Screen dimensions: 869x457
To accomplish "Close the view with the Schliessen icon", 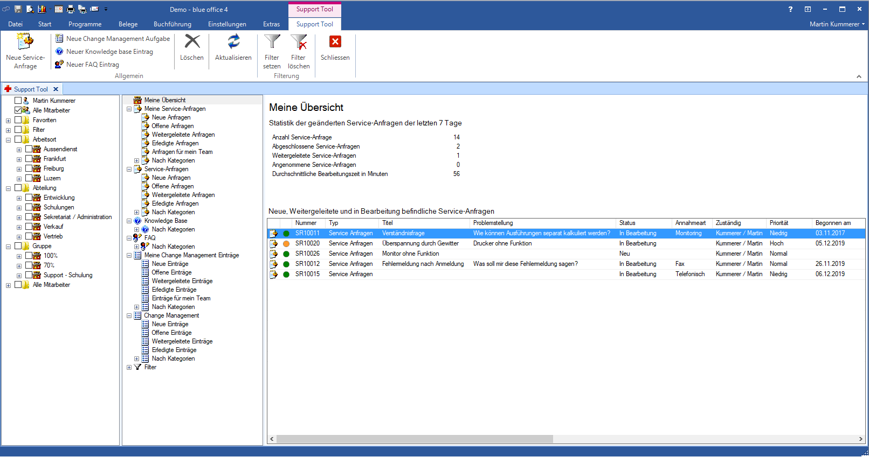I will coord(335,41).
